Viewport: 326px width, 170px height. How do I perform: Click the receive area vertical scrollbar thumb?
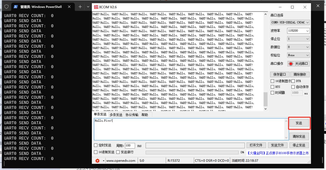pyautogui.click(x=266, y=99)
